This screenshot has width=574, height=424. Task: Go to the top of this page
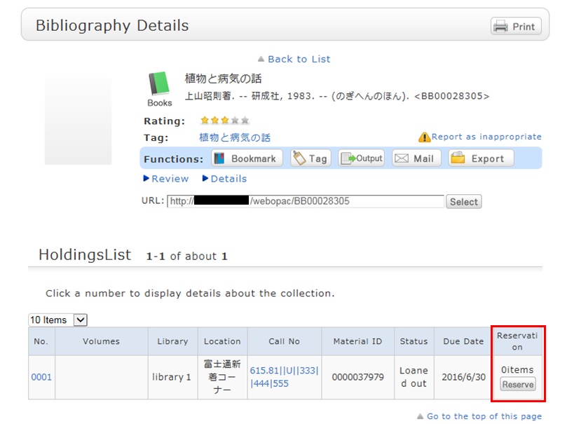coord(484,416)
